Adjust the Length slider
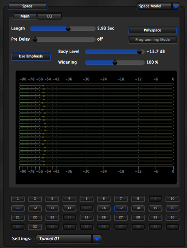Viewport: 187px width, 248px height. (63, 28)
